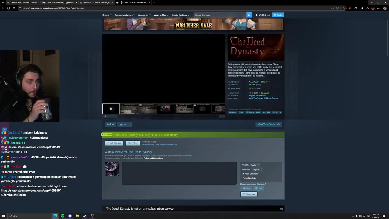Screen dimensions: 389x219
Task: Open the Cart with 4 items
Action: click(278, 15)
